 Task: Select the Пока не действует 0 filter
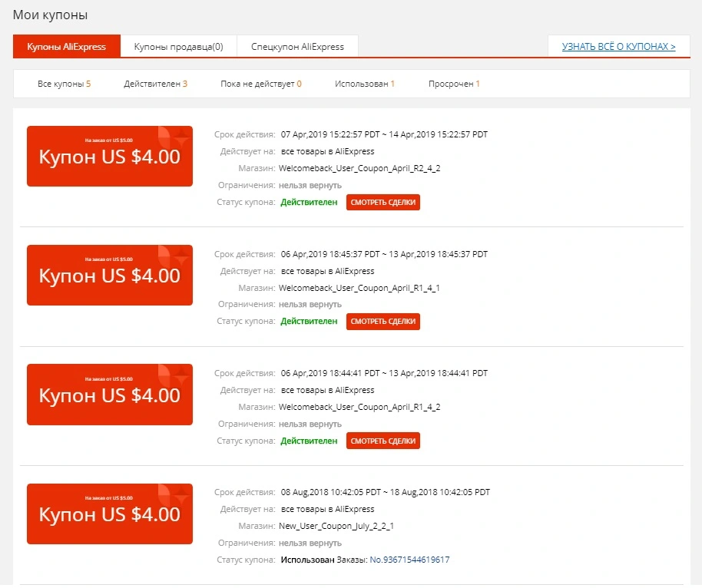[261, 84]
